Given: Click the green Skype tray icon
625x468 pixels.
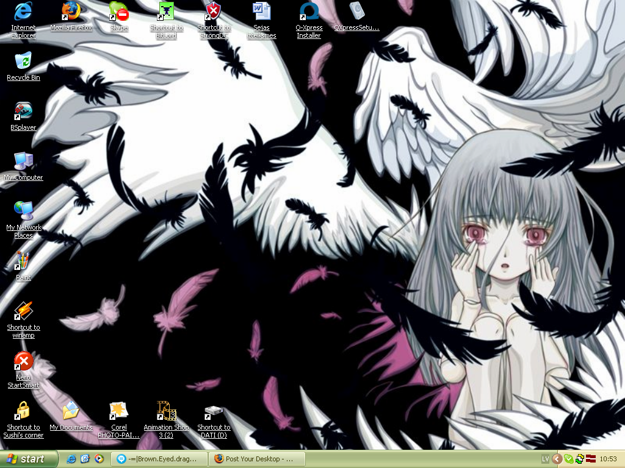Looking at the screenshot, I should point(569,459).
